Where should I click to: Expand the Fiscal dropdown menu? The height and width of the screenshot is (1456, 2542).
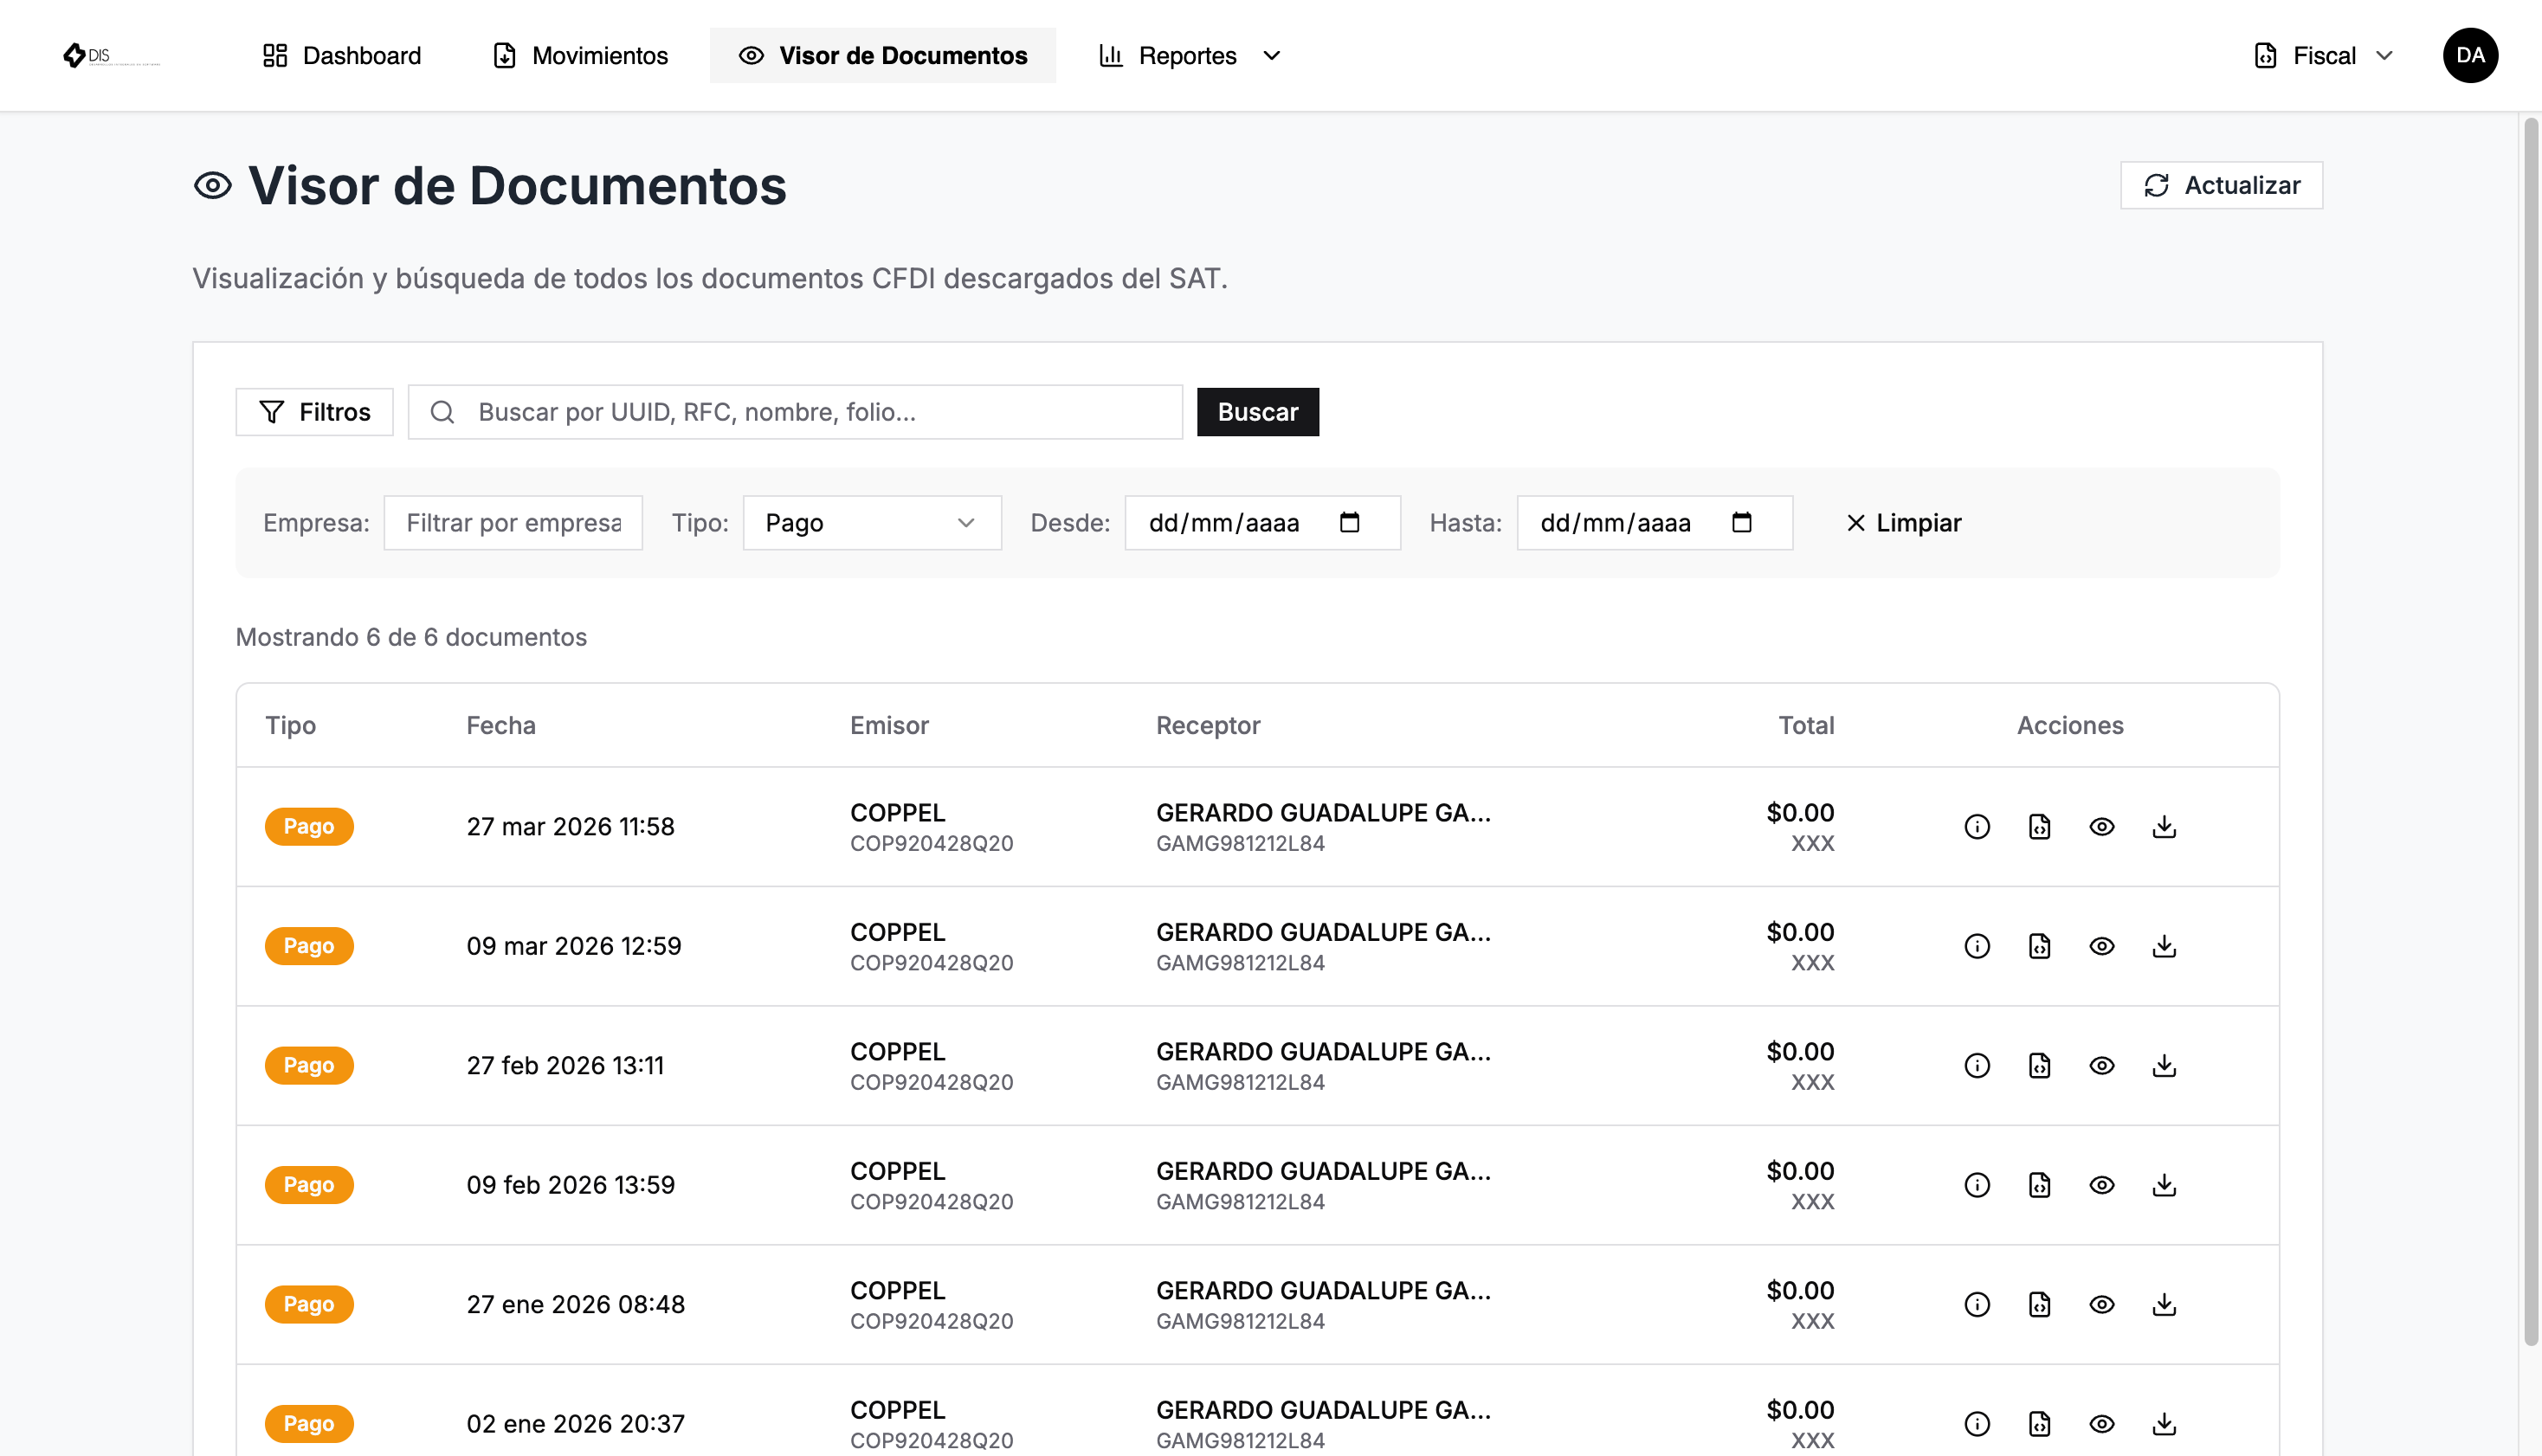click(2323, 55)
